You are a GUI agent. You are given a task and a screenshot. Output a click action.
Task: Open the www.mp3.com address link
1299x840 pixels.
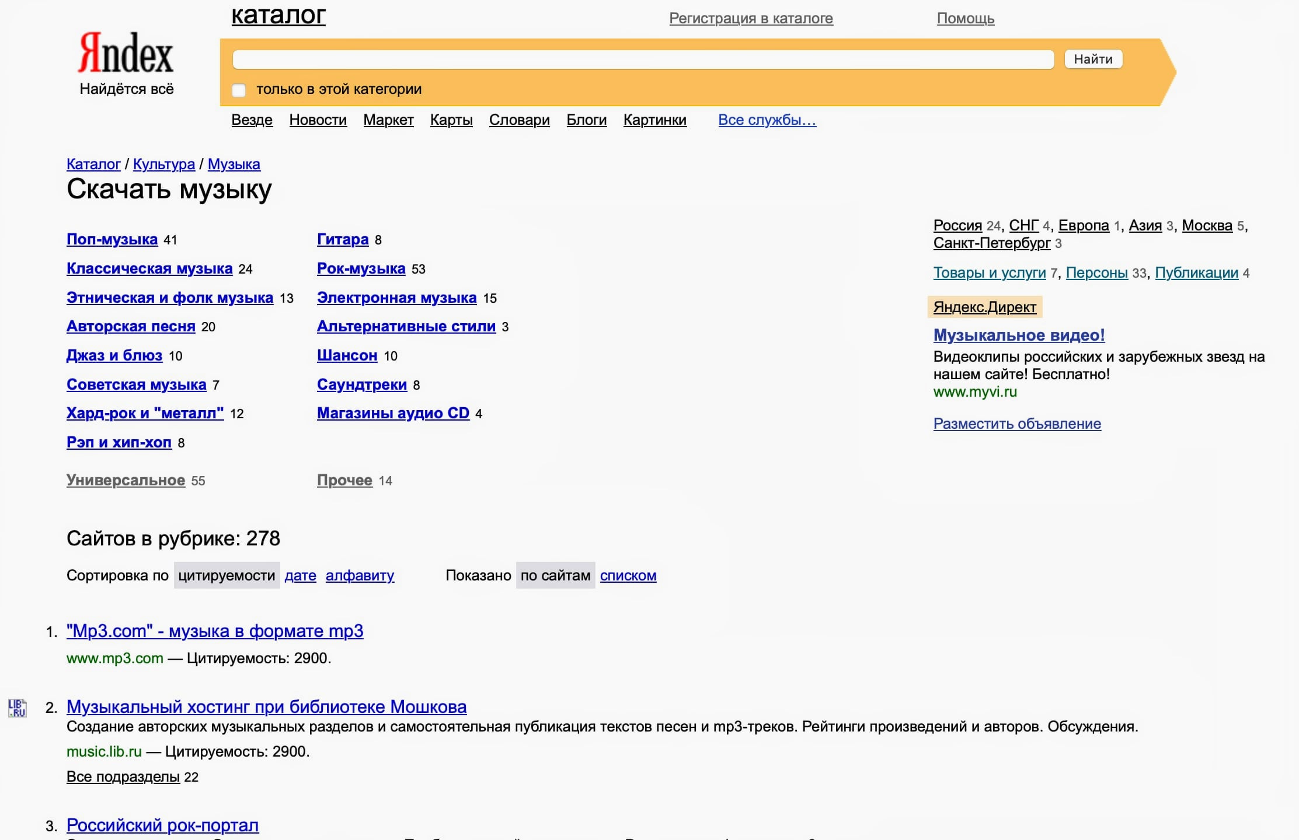(115, 659)
